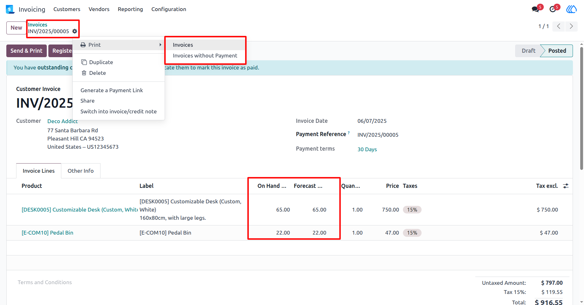Open the 30 Days payment terms link

pyautogui.click(x=367, y=149)
